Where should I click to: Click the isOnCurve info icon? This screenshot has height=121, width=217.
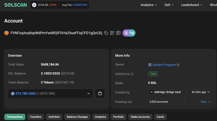[x=132, y=74]
